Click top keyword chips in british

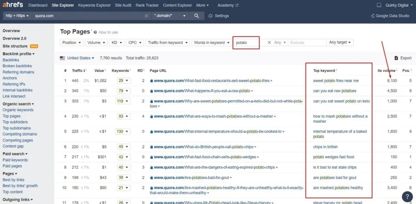coord(325,147)
